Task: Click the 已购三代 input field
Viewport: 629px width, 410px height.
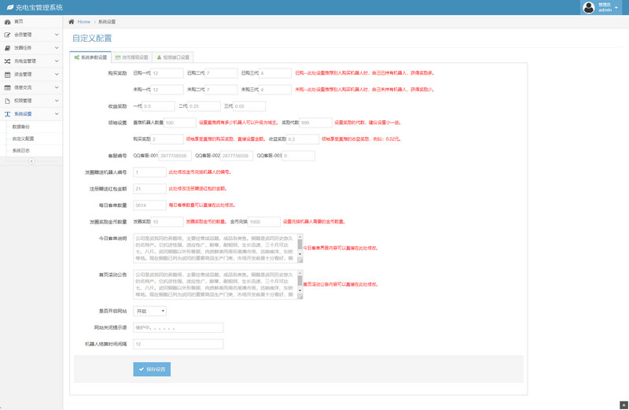Action: click(x=275, y=73)
